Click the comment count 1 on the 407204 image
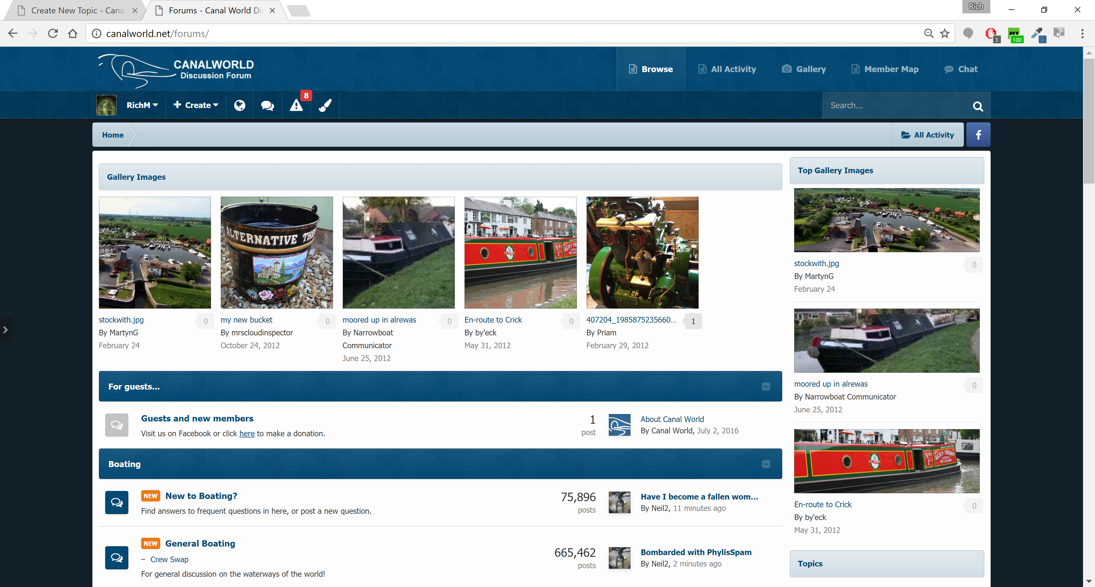Image resolution: width=1095 pixels, height=587 pixels. [693, 321]
